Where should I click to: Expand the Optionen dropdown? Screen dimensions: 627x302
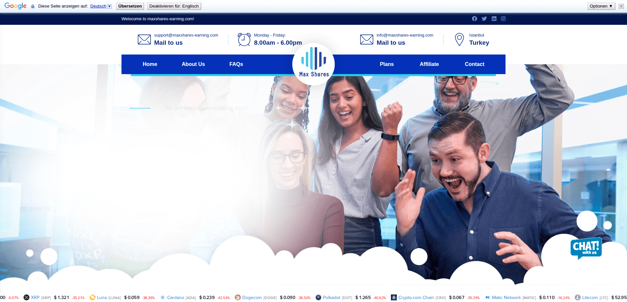click(x=601, y=6)
